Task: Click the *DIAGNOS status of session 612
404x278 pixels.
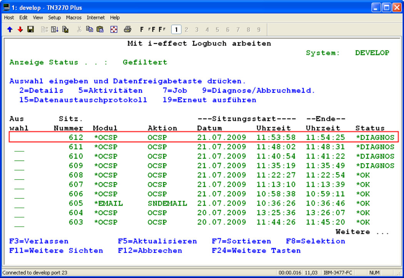Action: 375,137
